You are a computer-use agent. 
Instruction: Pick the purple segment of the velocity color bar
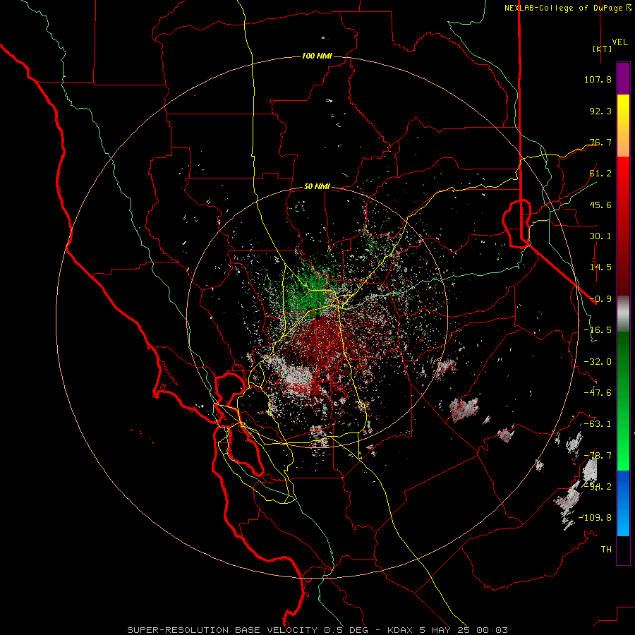[x=623, y=79]
